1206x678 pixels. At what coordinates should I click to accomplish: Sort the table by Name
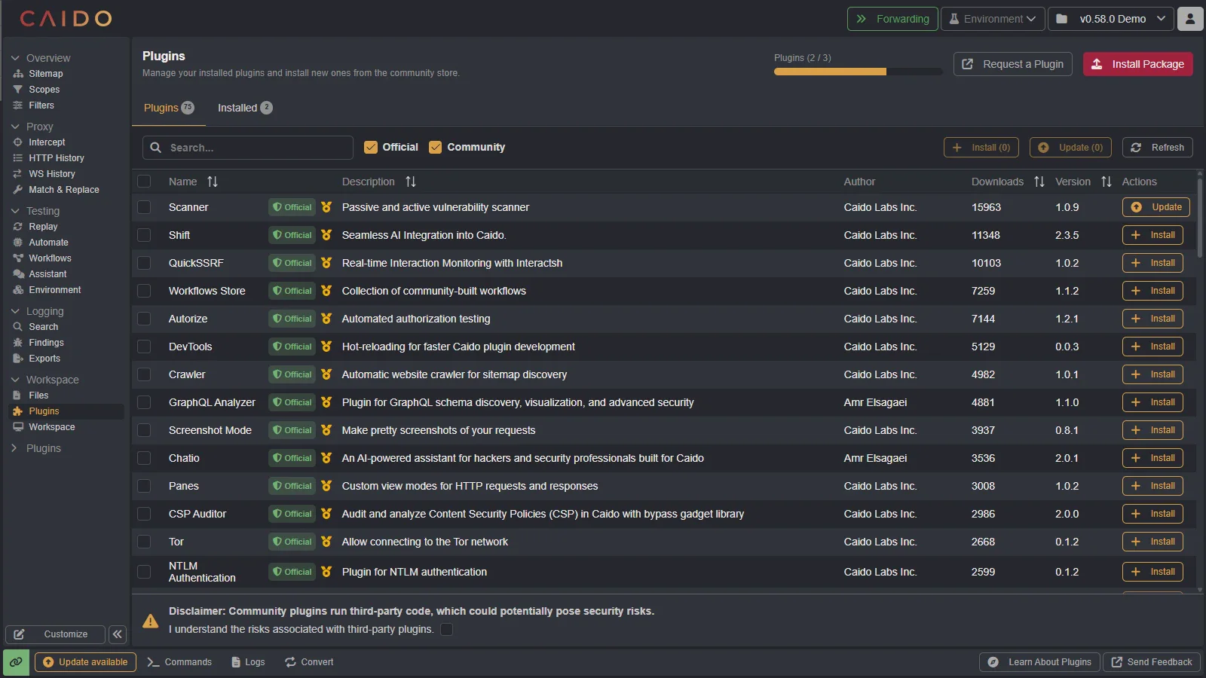coord(213,182)
